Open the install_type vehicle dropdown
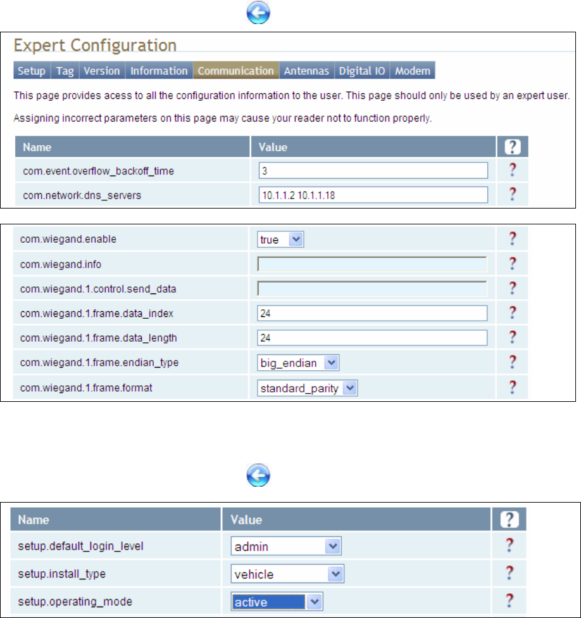 point(287,574)
